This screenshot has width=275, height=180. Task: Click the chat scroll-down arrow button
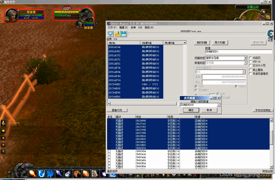click(3, 145)
